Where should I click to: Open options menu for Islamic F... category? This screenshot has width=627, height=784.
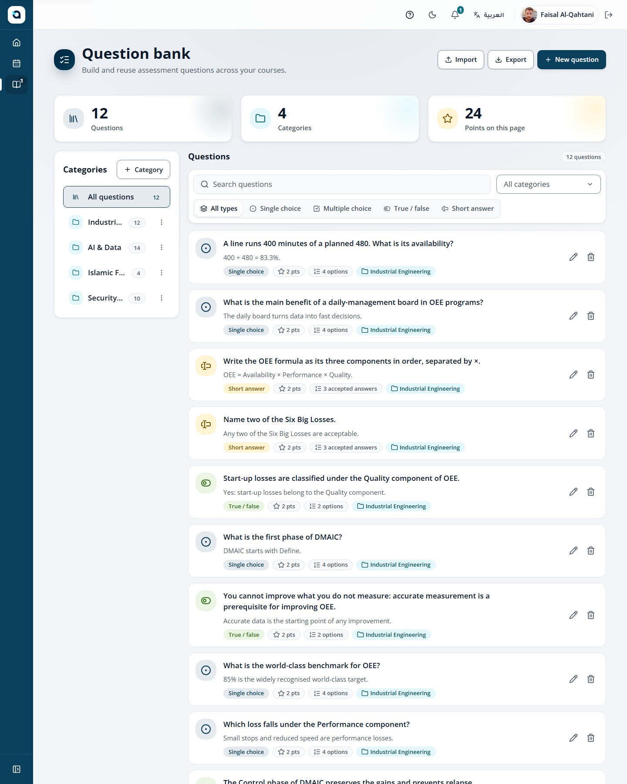coord(162,273)
